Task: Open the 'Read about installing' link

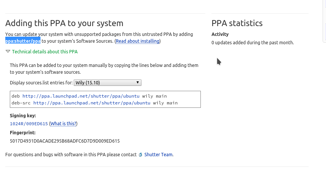Action: pos(138,41)
